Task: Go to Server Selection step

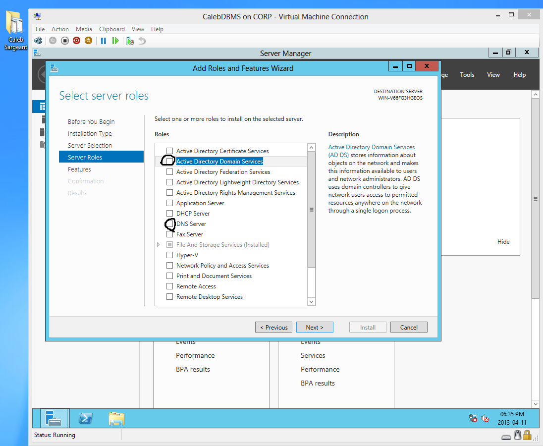Action: (90, 145)
